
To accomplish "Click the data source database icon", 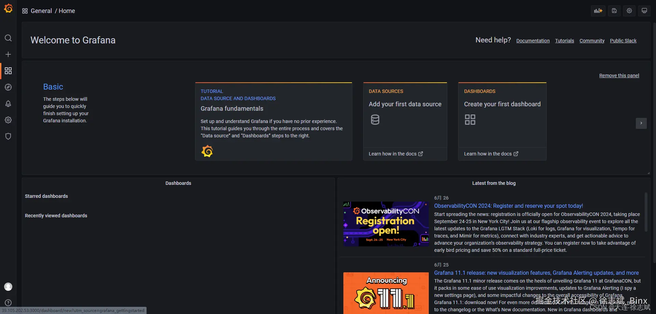I will point(375,120).
